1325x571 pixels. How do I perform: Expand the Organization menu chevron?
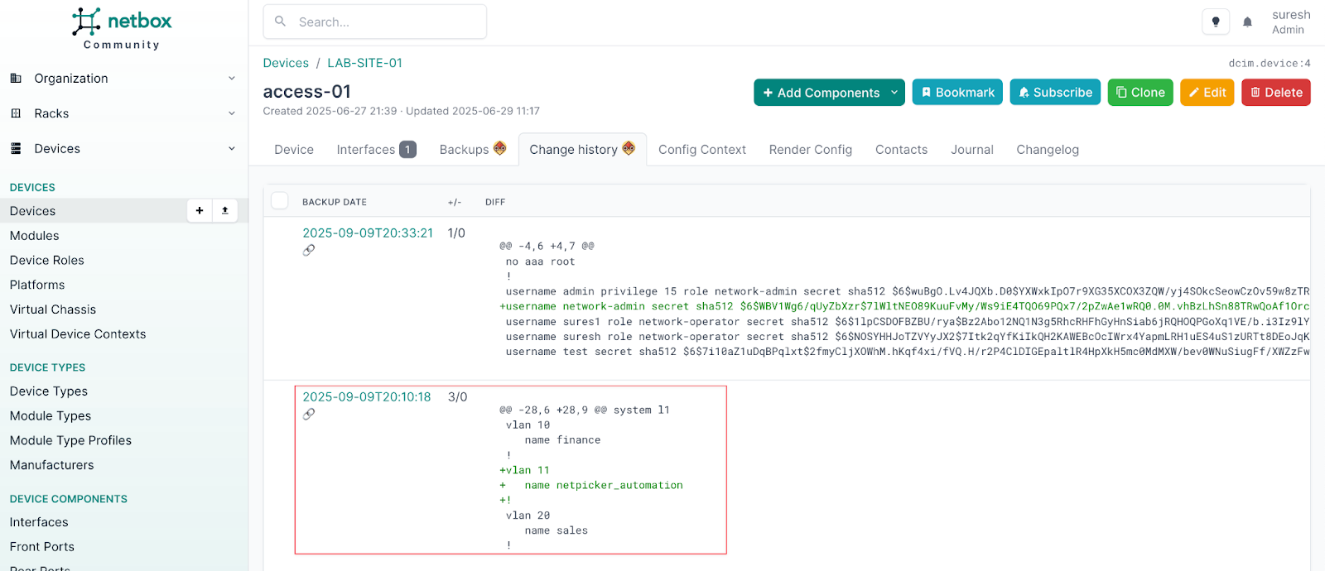point(232,79)
